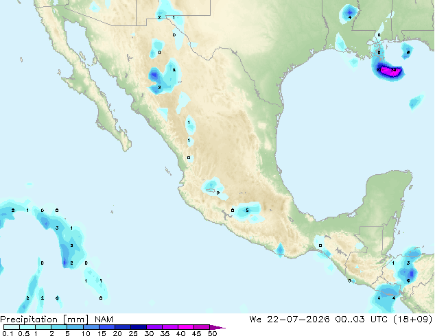The width and height of the screenshot is (435, 336).
Task: Click the "[mm]" unit label
Action: (76, 320)
